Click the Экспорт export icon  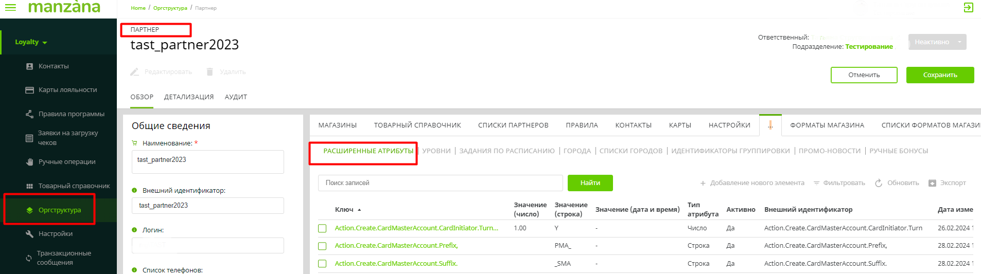932,183
